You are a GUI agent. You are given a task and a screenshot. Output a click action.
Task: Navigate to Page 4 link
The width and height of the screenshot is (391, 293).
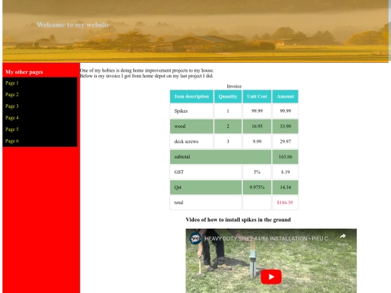(x=12, y=118)
